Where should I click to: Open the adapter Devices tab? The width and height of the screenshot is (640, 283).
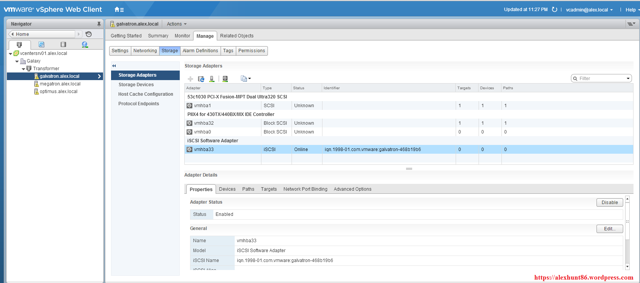pyautogui.click(x=227, y=189)
